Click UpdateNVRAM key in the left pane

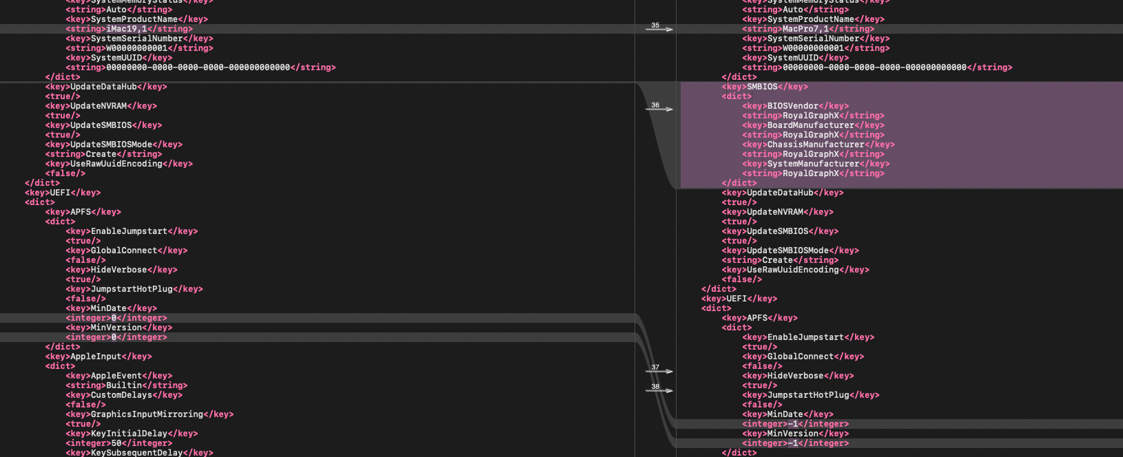pos(101,106)
